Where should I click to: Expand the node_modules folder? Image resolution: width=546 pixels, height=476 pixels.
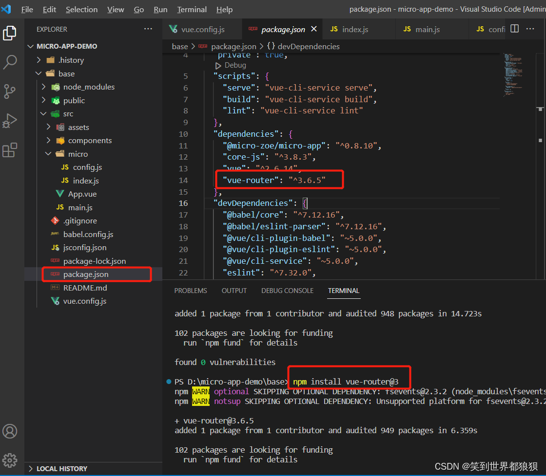coord(94,87)
